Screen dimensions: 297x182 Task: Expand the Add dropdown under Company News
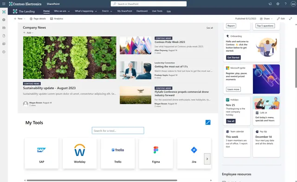pos(28,32)
